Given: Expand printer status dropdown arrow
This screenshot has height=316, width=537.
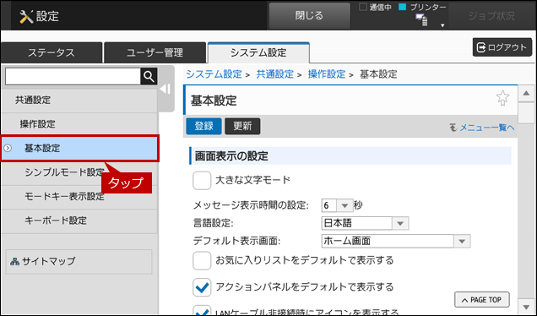Looking at the screenshot, I should point(442,25).
